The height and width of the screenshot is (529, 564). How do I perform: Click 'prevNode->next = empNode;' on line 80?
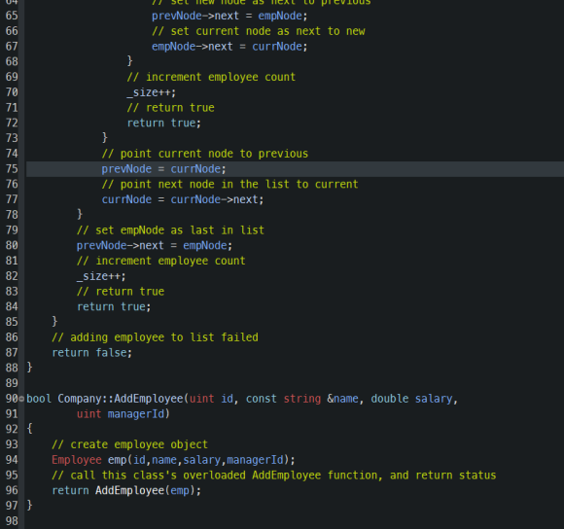(x=155, y=246)
